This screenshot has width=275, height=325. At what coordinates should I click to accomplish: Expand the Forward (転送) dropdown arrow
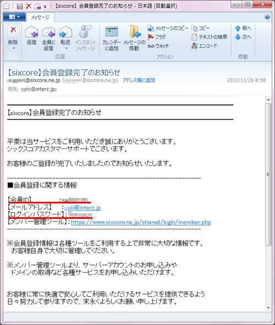point(67,48)
